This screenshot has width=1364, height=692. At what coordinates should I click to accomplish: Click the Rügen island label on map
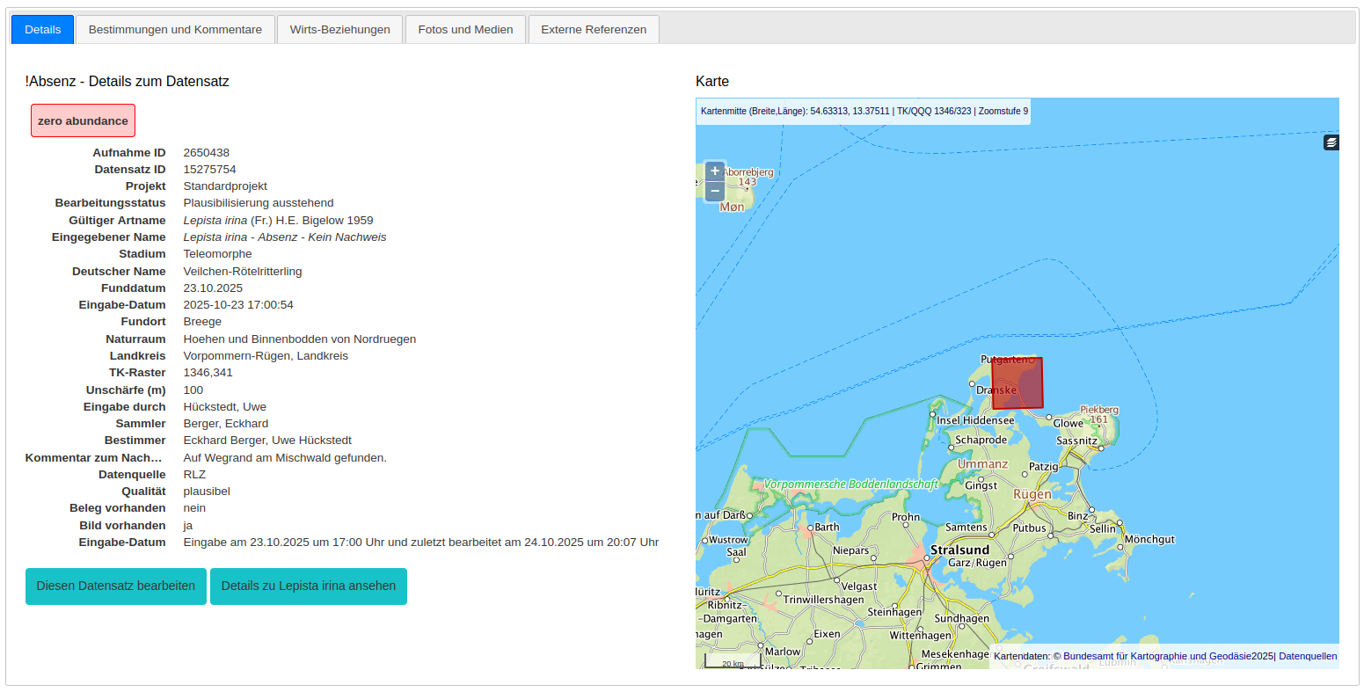pos(1032,494)
